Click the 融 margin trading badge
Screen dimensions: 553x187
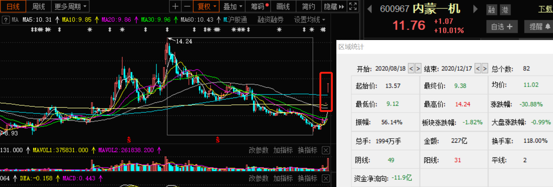491,10
